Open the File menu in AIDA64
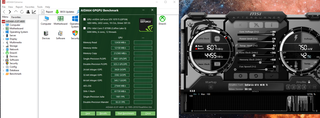320x118 pixels. coord(4,7)
